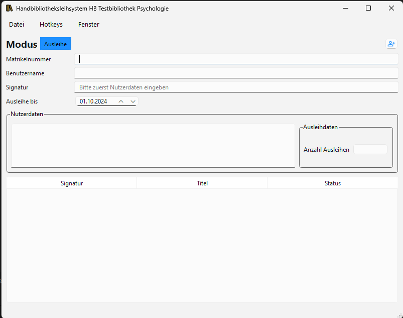Viewport: 403px width, 318px height.
Task: Open the Datei menu
Action: [x=17, y=25]
